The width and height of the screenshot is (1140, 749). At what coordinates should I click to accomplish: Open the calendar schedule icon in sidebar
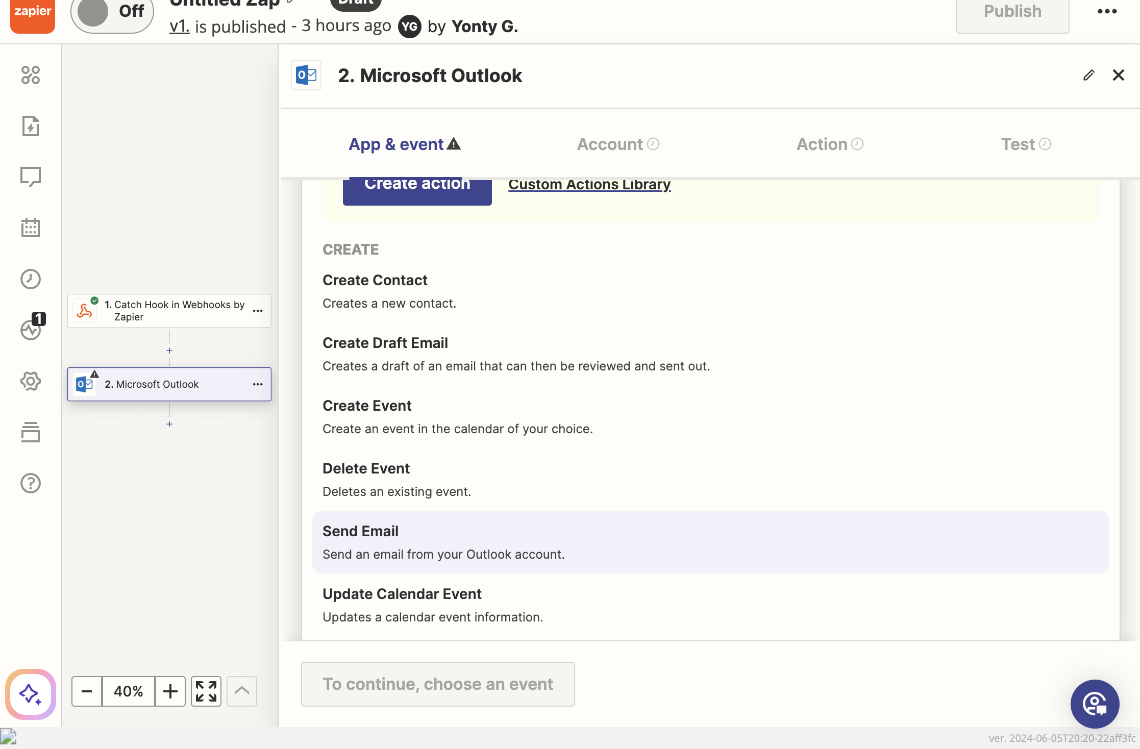click(x=31, y=228)
